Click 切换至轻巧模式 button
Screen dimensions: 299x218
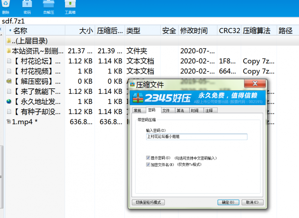tap(149, 202)
